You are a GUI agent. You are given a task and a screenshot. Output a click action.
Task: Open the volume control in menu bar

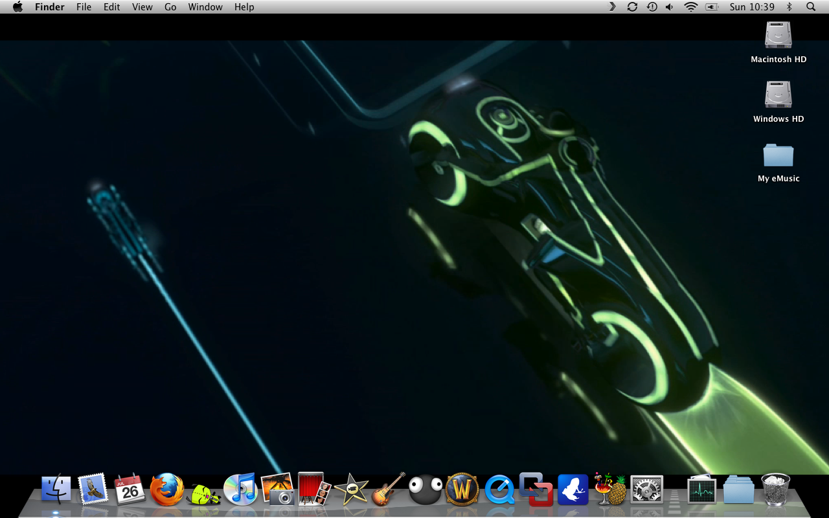(670, 7)
